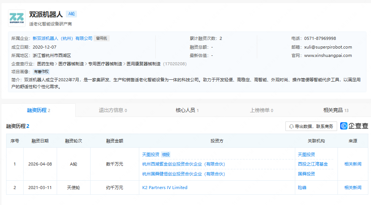Open the 核心人员 tab
This screenshot has height=205, width=371.
point(187,110)
